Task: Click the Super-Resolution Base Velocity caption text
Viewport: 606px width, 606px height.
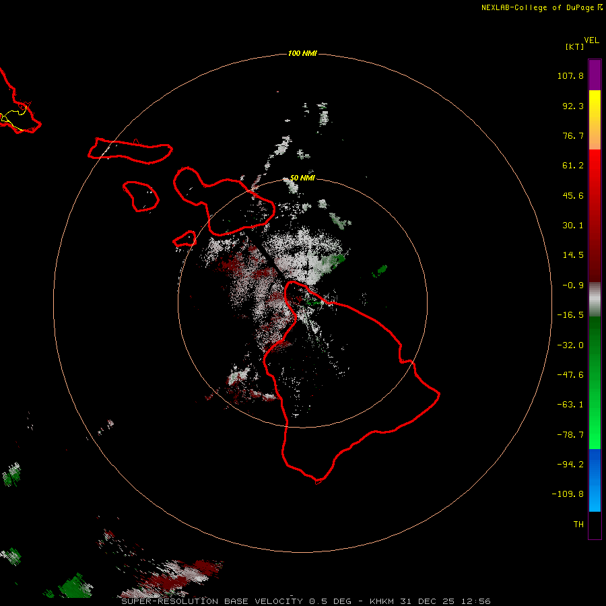Action: click(x=306, y=601)
